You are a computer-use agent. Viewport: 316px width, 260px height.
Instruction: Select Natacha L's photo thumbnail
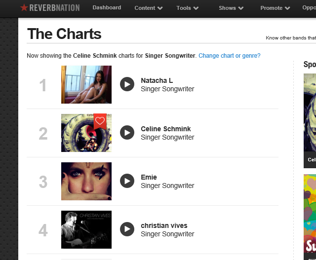pos(86,84)
